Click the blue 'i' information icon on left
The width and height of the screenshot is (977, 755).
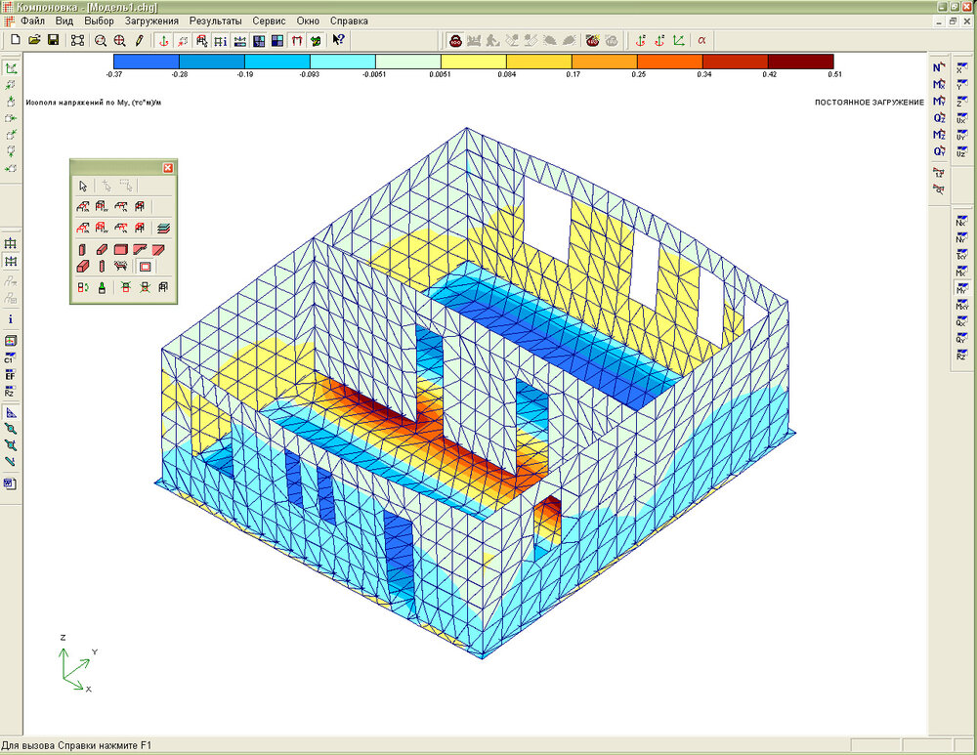[x=10, y=319]
